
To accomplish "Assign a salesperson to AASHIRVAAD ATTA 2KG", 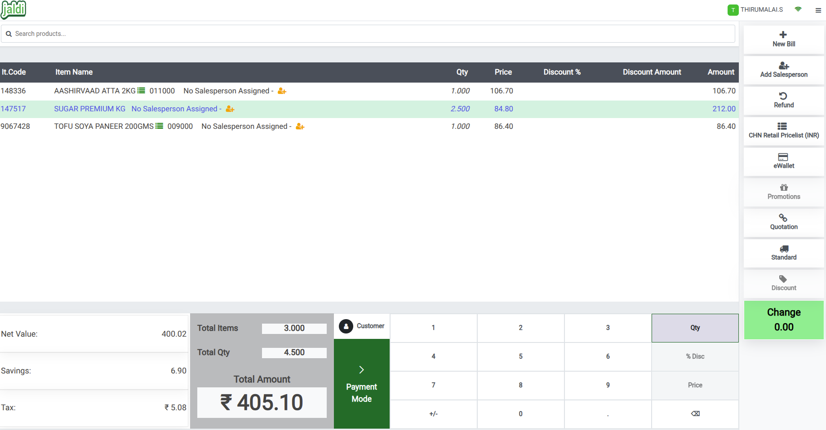I will [x=282, y=91].
